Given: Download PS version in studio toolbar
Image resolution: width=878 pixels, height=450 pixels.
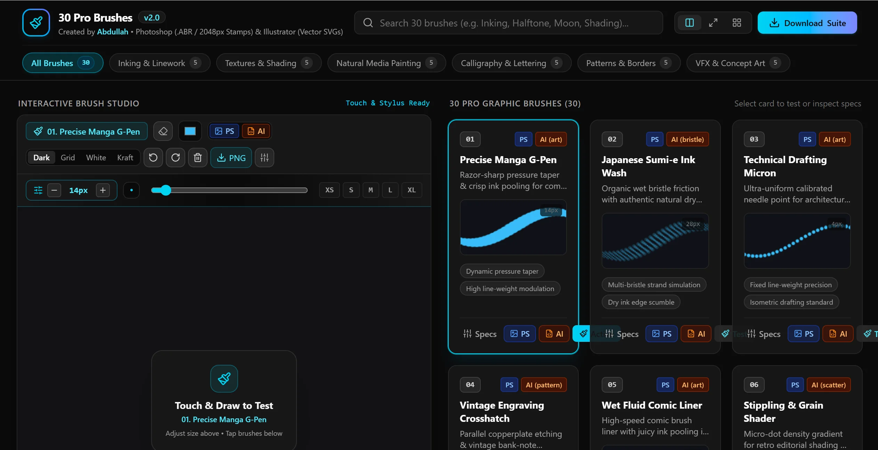Looking at the screenshot, I should click(224, 131).
